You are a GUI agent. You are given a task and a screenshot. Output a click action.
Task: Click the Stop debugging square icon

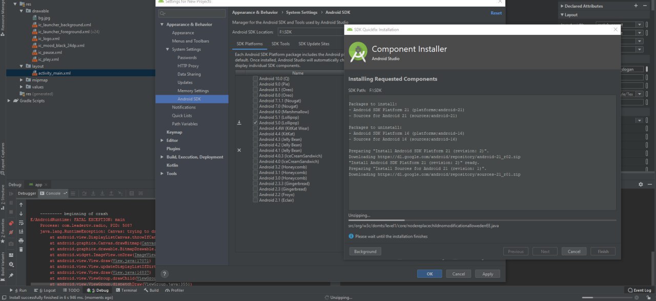[x=11, y=212]
